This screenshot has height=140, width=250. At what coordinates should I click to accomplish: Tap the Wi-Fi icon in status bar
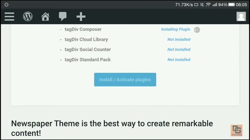pyautogui.click(x=208, y=5)
